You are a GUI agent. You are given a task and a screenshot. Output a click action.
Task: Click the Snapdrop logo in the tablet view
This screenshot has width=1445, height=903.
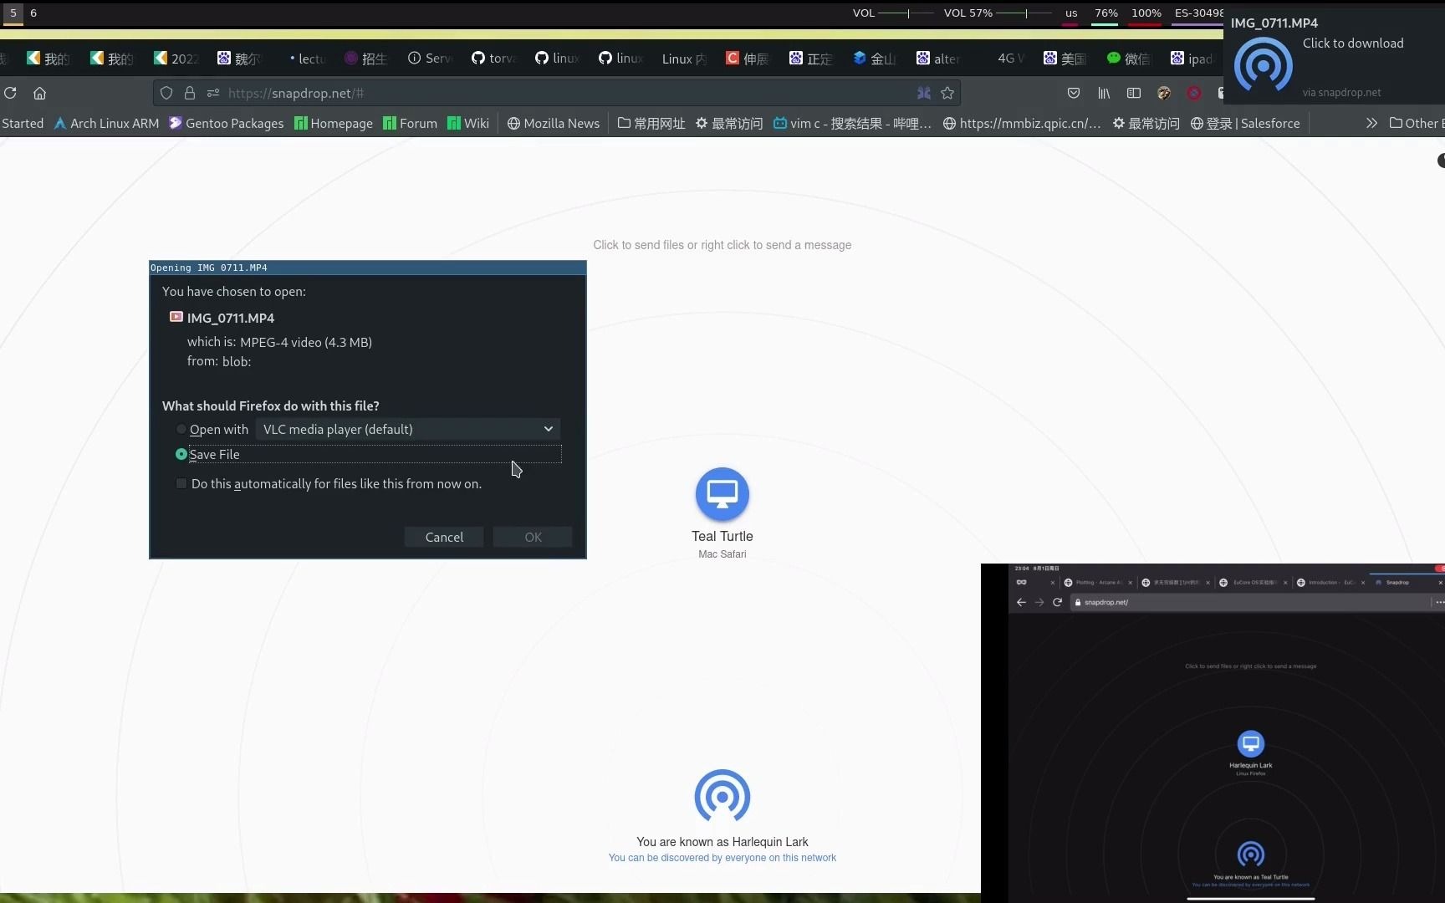tap(1251, 854)
